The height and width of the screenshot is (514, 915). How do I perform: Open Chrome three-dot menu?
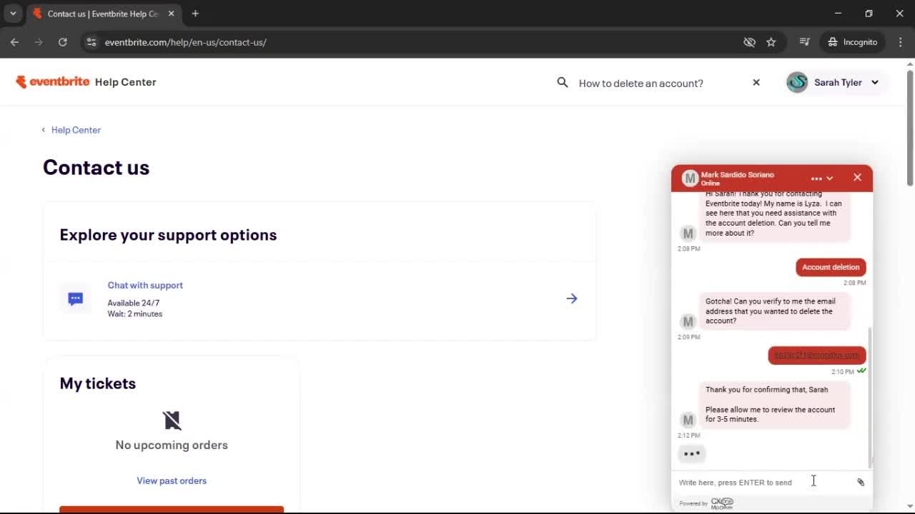900,42
